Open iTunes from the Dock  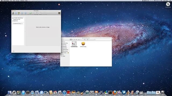click(x=64, y=93)
